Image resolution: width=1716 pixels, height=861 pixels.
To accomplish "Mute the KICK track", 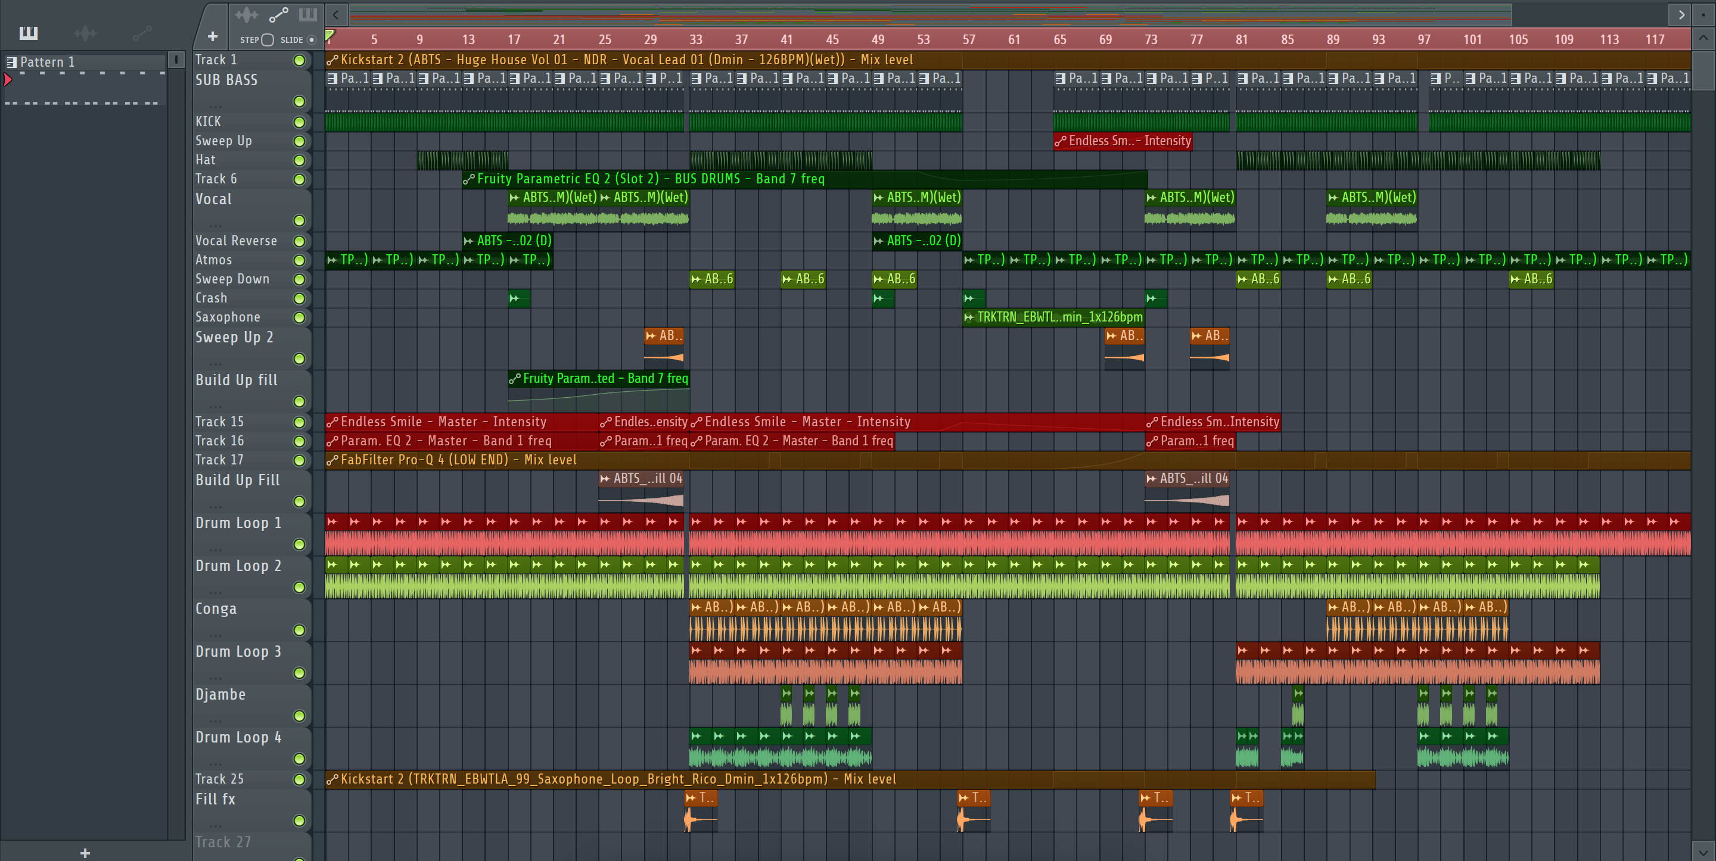I will 299,123.
